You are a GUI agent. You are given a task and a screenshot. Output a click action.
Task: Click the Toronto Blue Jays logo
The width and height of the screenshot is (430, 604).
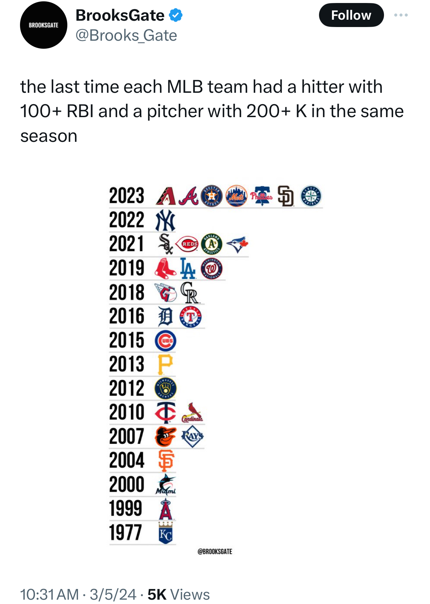coord(237,244)
